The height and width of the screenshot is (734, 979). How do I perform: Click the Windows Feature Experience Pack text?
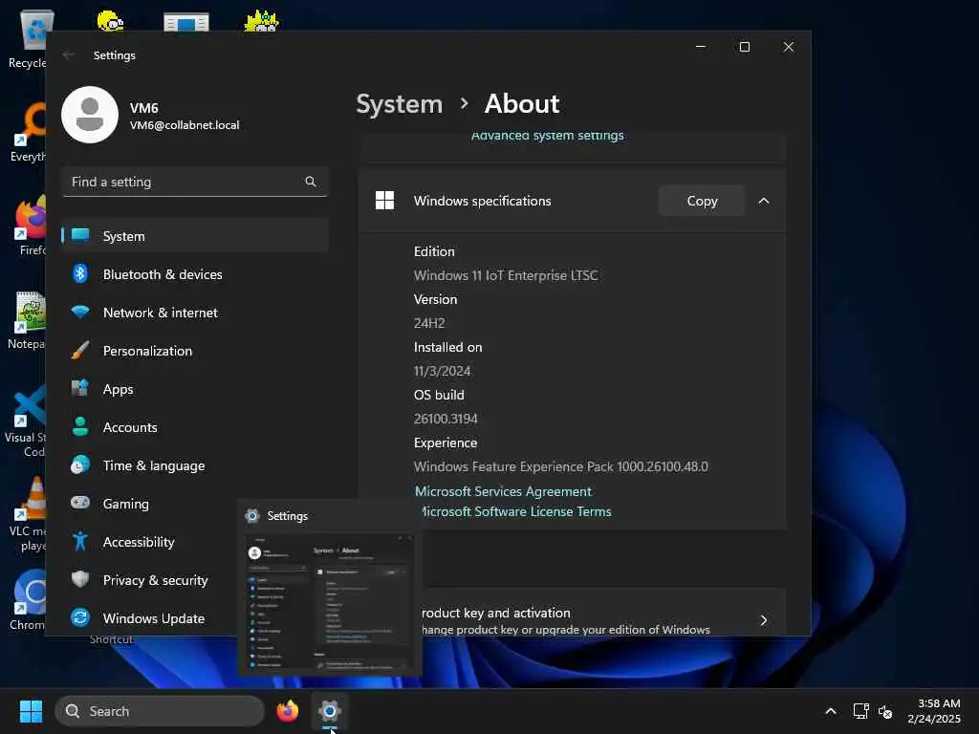coord(560,466)
